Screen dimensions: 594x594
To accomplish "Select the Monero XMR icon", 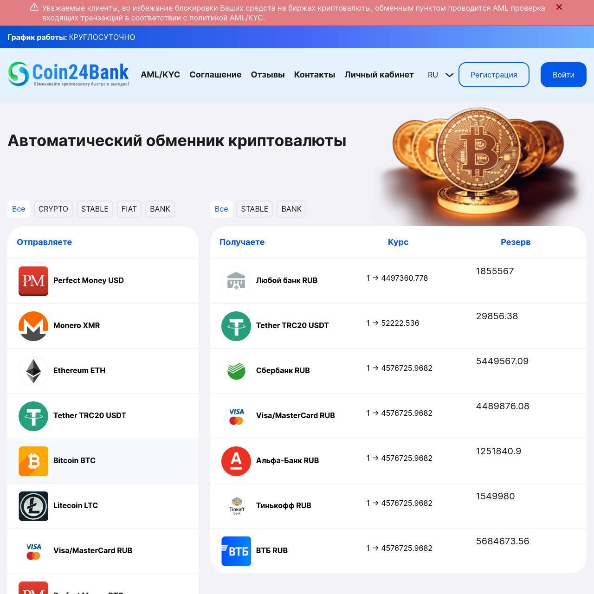I will pyautogui.click(x=33, y=326).
